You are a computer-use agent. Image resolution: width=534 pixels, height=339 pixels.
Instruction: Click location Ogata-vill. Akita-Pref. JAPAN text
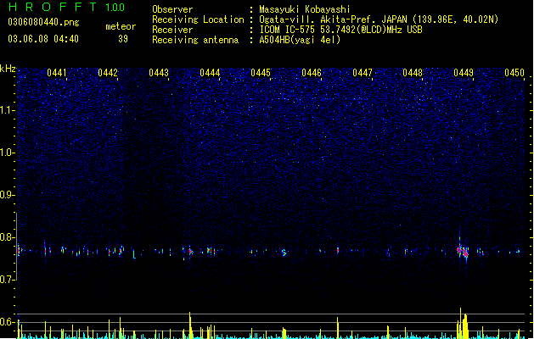(x=333, y=19)
